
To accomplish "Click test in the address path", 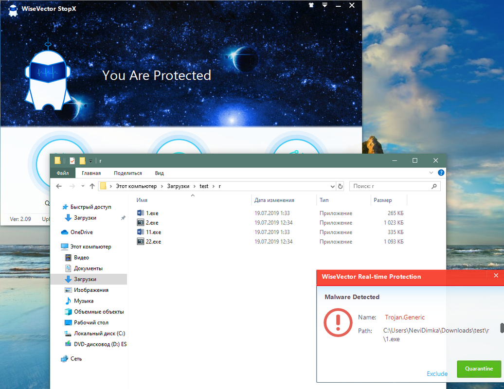I will pyautogui.click(x=204, y=186).
